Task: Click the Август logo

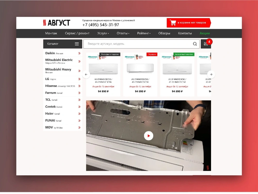Action: point(57,23)
